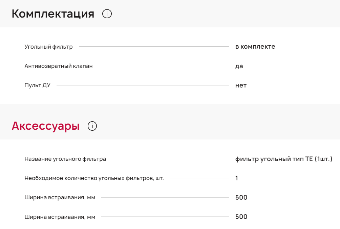Click the Антивозвратный клапан label
Screen dimensions: 340x229
(59, 66)
